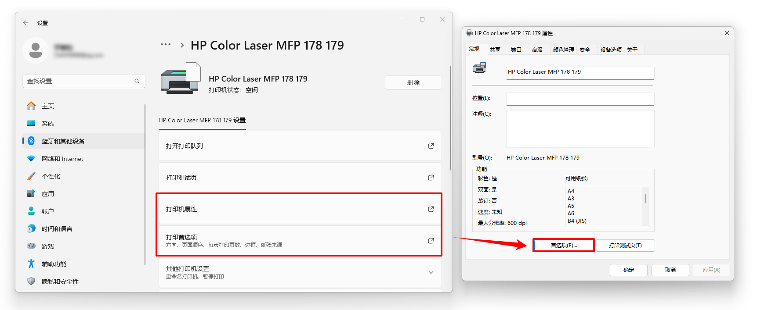Click the Settings window vertical scrollbar
Viewport: 757px width, 310px height.
click(450, 118)
